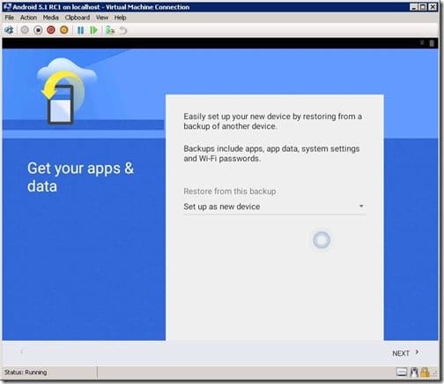Open the Help menu
The height and width of the screenshot is (384, 444).
click(x=120, y=18)
